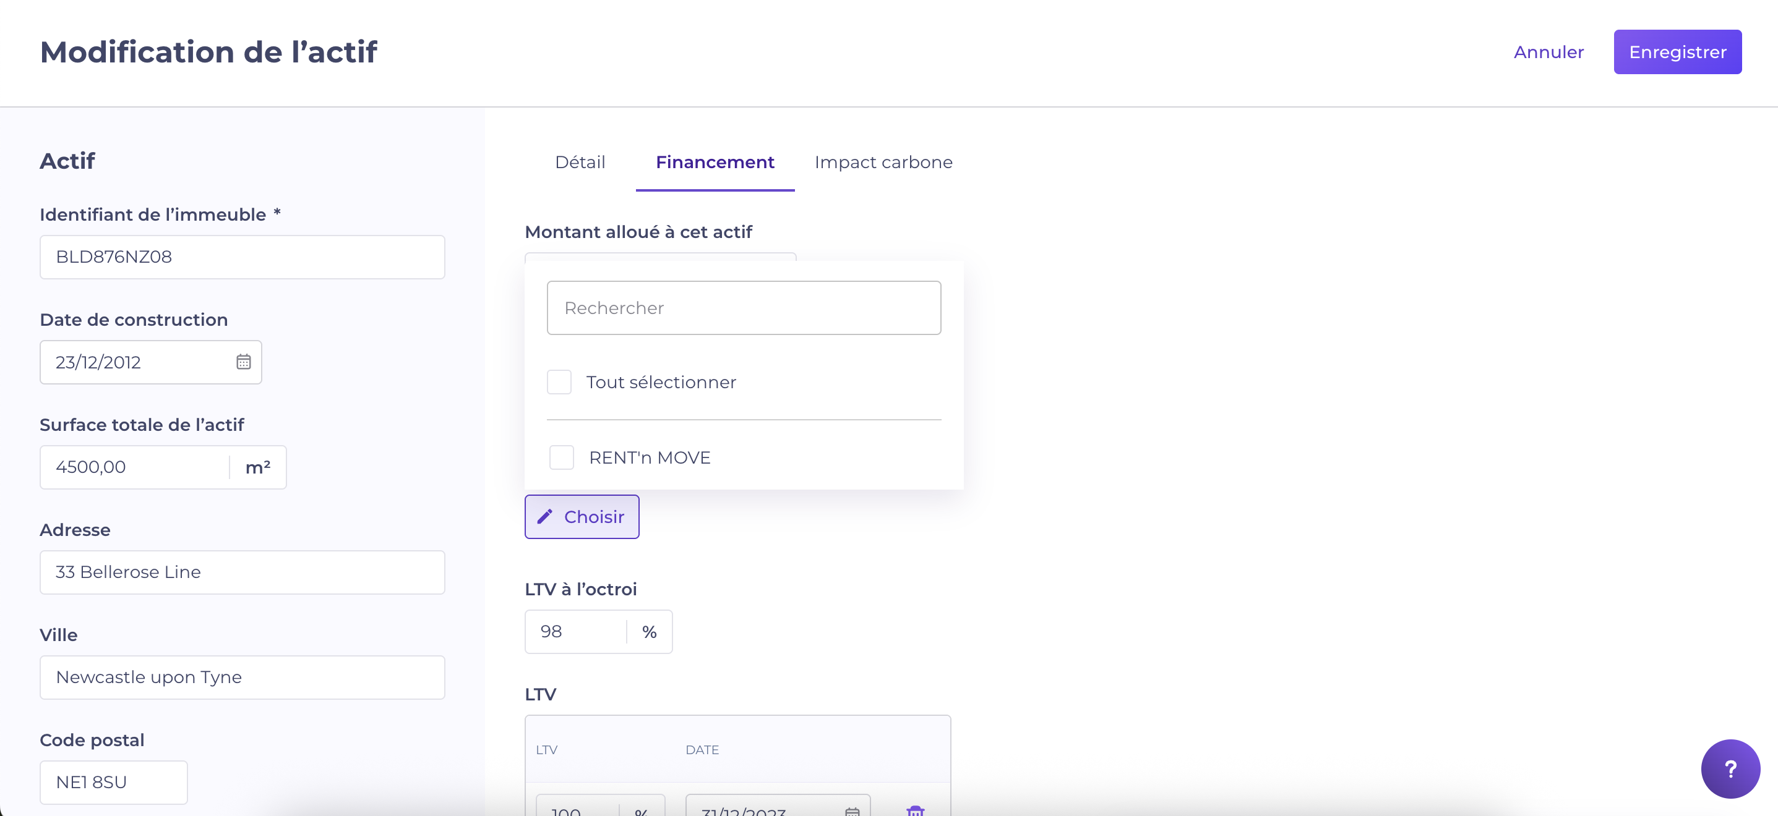Click the Annuler link
This screenshot has width=1778, height=816.
click(x=1548, y=52)
